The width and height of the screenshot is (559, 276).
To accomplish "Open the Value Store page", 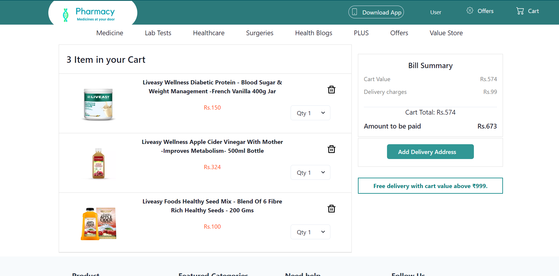I will click(446, 33).
